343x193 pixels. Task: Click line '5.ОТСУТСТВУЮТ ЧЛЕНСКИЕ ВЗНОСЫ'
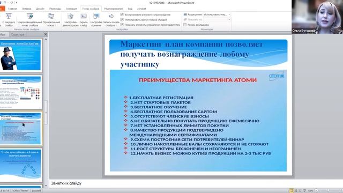(169, 116)
